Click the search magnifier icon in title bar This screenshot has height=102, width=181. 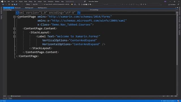(85, 1)
